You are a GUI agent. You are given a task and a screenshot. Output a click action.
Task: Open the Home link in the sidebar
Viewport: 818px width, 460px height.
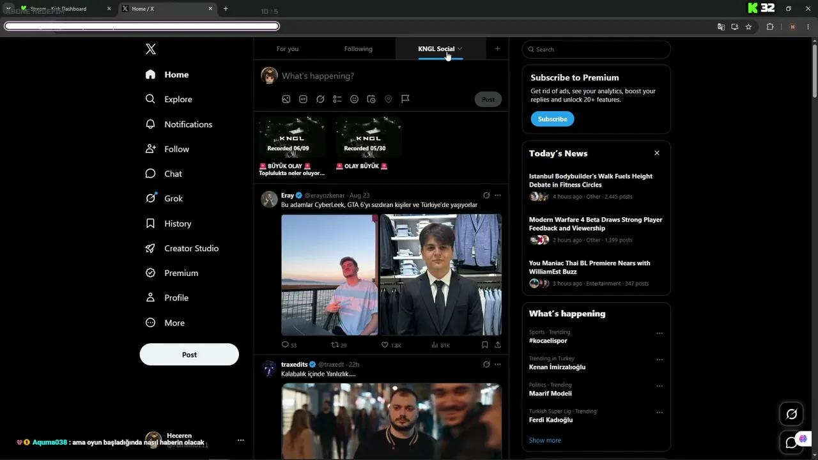tap(167, 75)
